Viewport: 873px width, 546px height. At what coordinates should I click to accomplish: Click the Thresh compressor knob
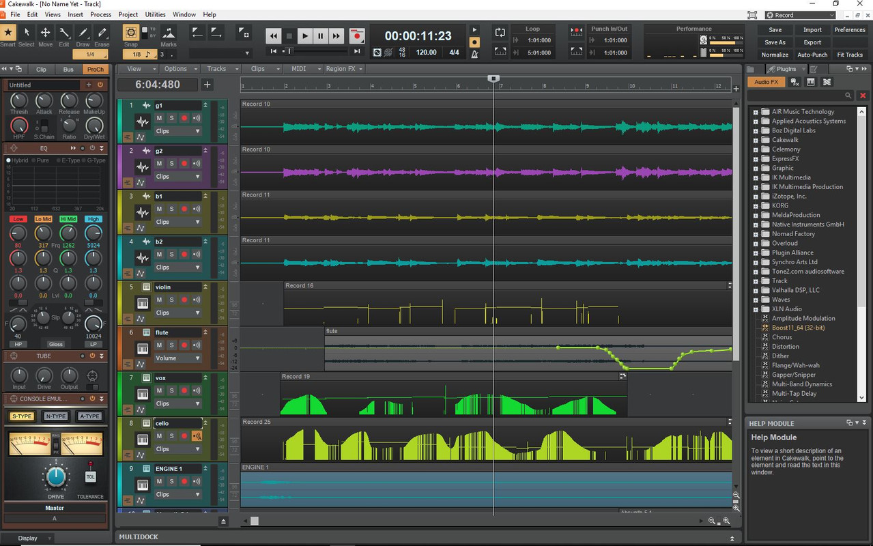click(19, 102)
